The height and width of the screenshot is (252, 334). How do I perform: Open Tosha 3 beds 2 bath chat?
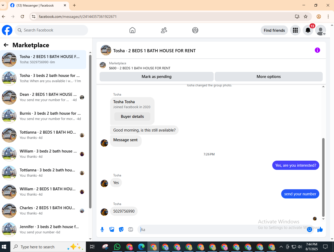[x=43, y=78]
